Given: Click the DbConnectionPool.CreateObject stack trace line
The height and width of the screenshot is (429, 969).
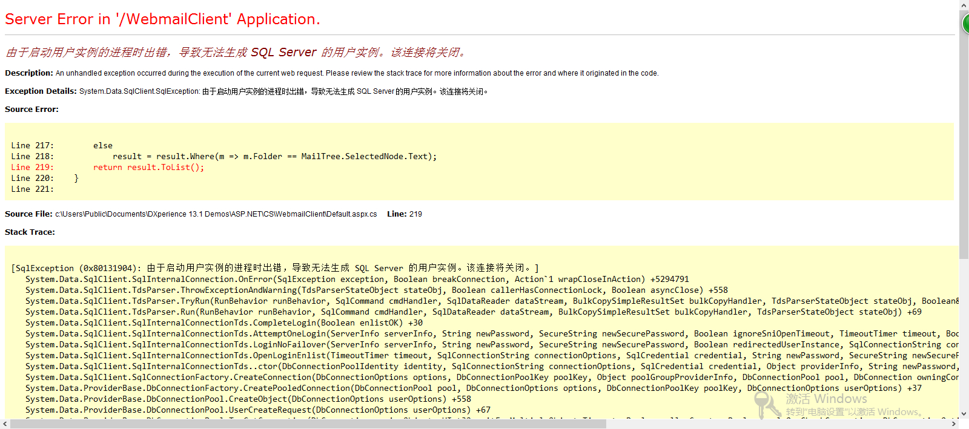Looking at the screenshot, I should pyautogui.click(x=248, y=399).
